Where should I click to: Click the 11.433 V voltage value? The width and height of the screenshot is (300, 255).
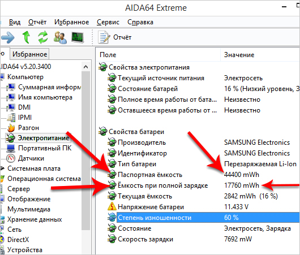(236, 207)
